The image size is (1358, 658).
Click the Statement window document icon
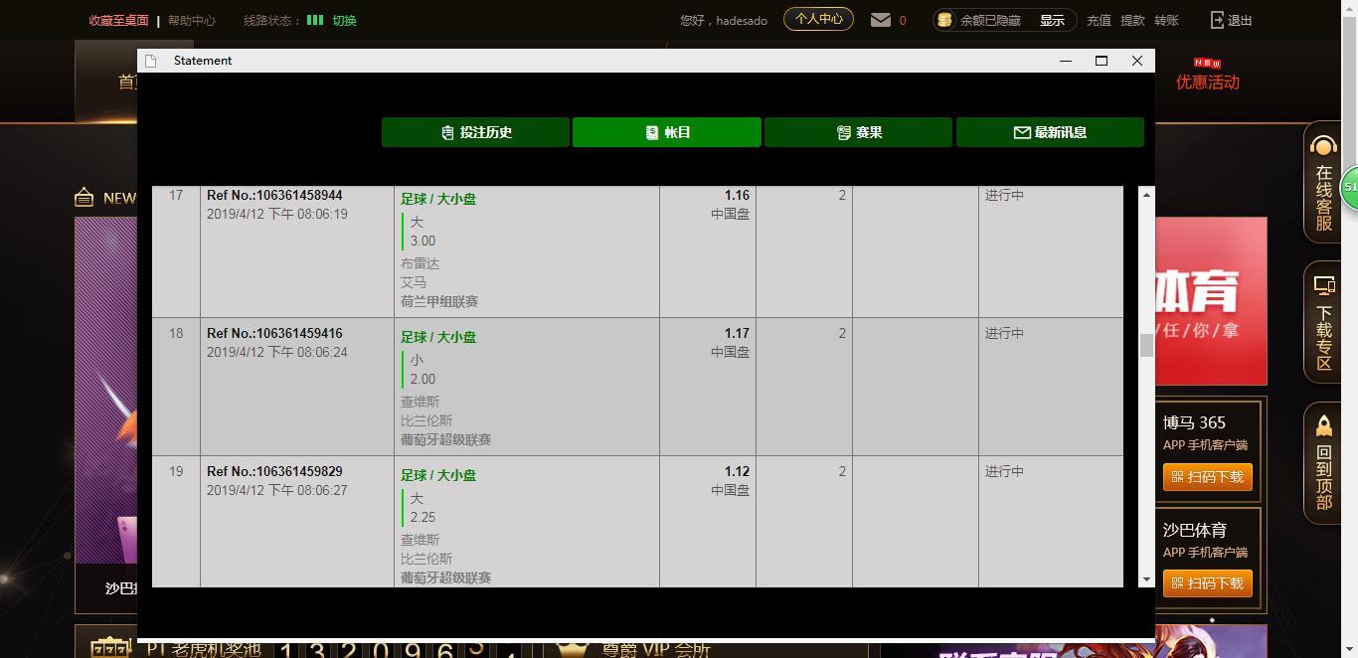[151, 61]
